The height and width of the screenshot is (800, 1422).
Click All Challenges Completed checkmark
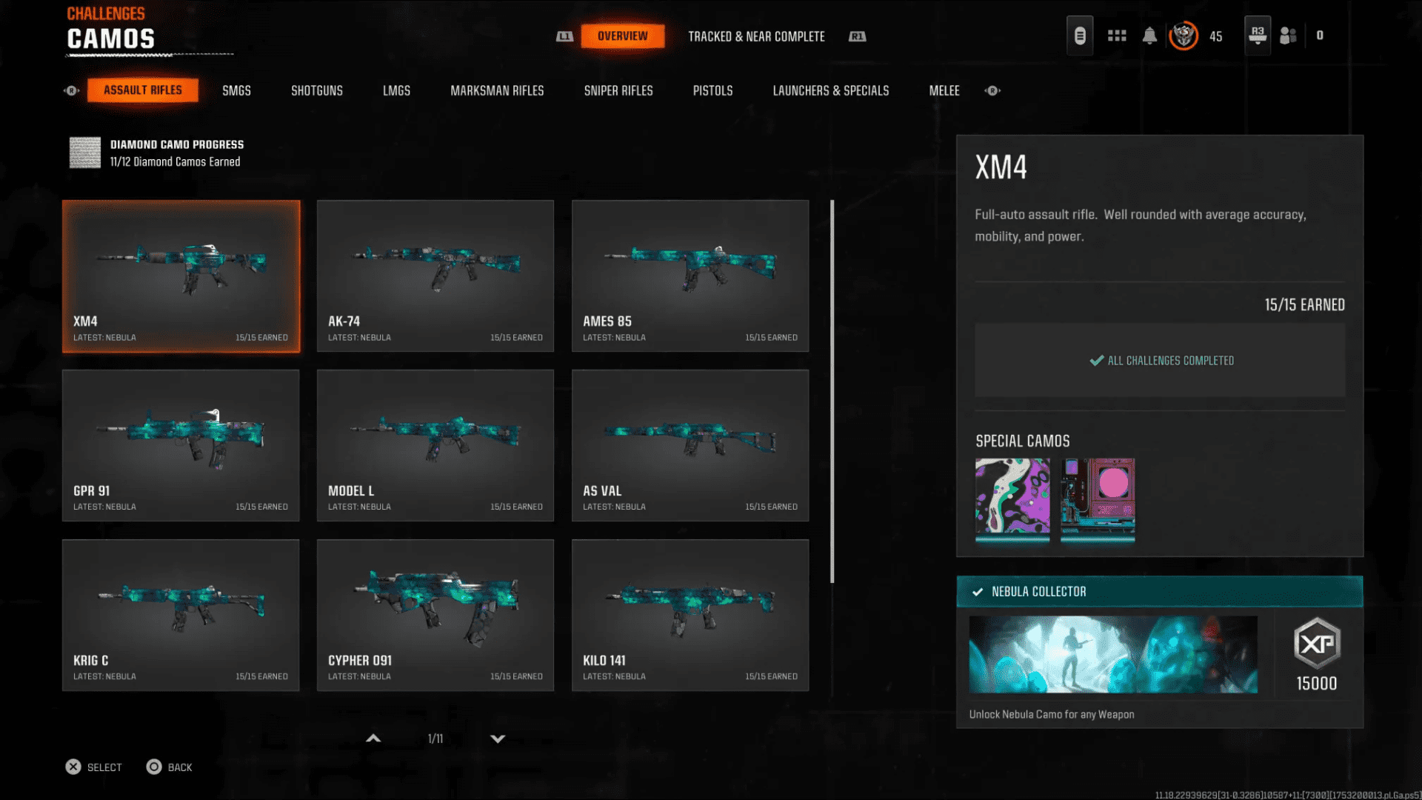1097,361
